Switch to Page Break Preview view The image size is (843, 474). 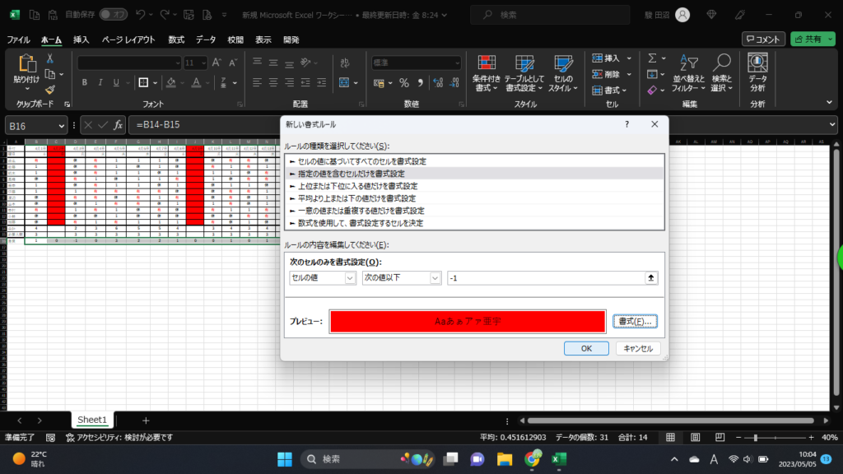click(x=720, y=438)
